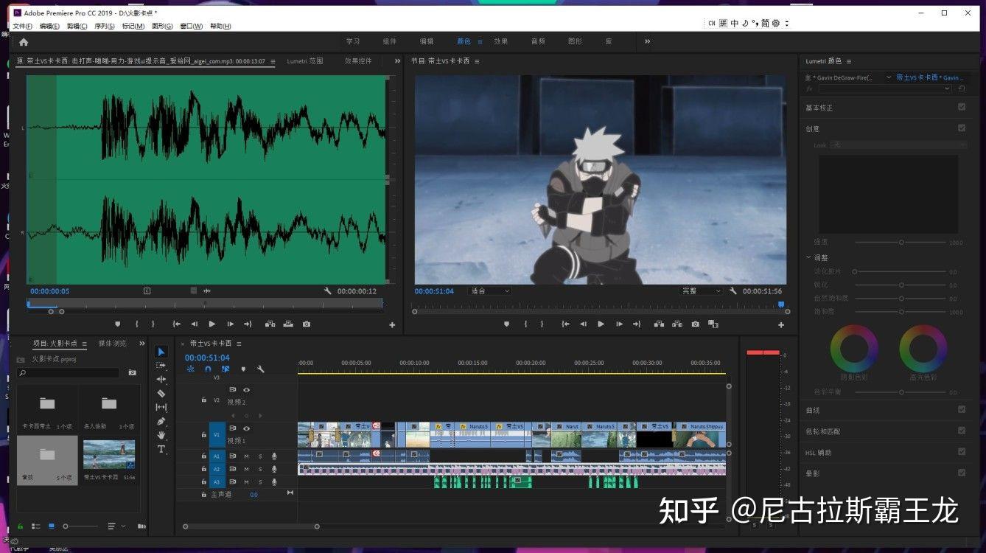
Task: Open Source monitor settings wrench
Action: (328, 291)
